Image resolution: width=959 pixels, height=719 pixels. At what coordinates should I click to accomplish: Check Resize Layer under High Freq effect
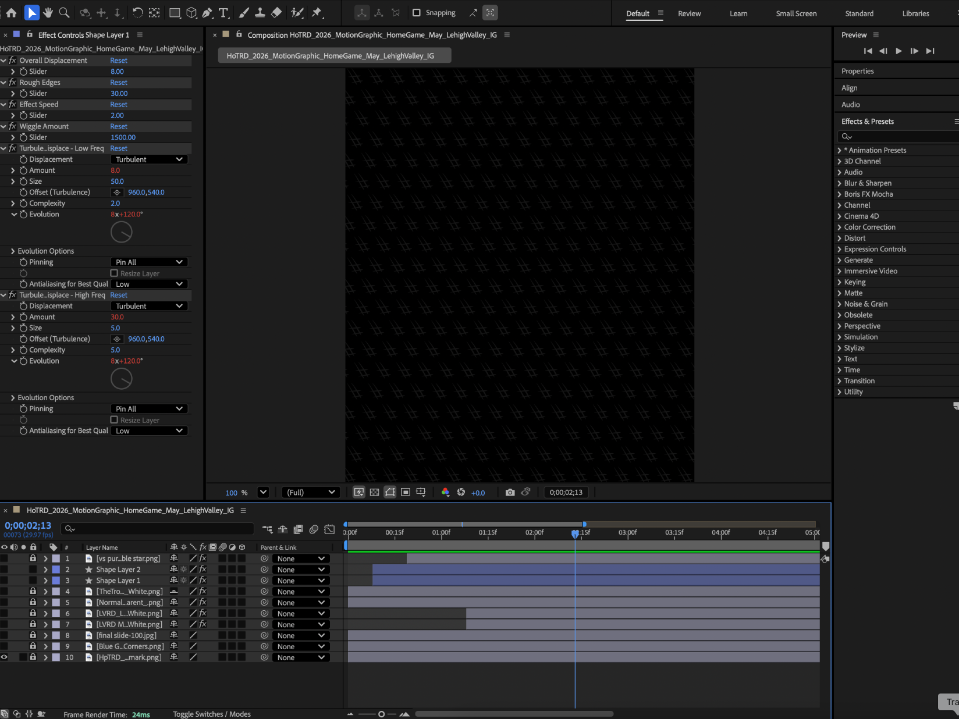tap(114, 419)
